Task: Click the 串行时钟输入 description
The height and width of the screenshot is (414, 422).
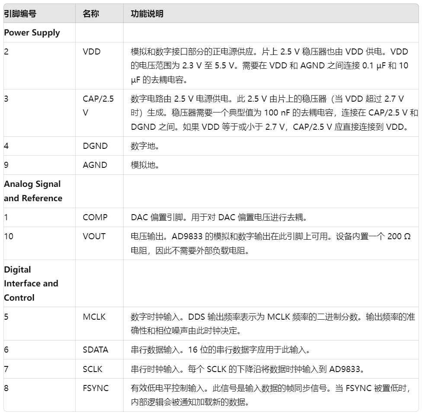Action: point(247,369)
